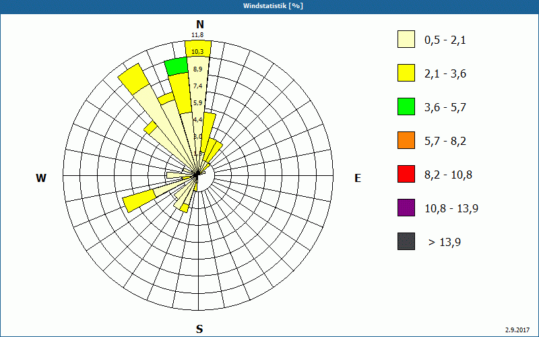Click the legend label 5,7 - 8,2
This screenshot has height=337, width=539.
445,142
